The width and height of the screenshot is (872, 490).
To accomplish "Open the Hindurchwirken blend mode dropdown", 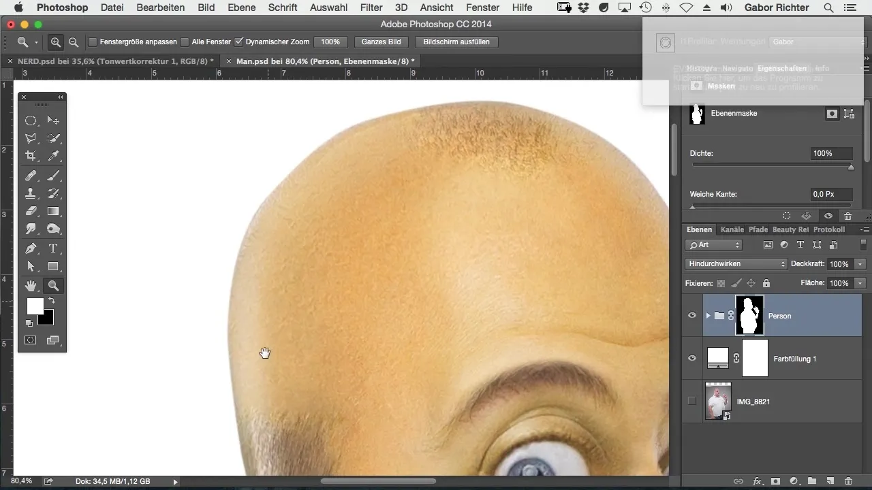I will pos(736,264).
